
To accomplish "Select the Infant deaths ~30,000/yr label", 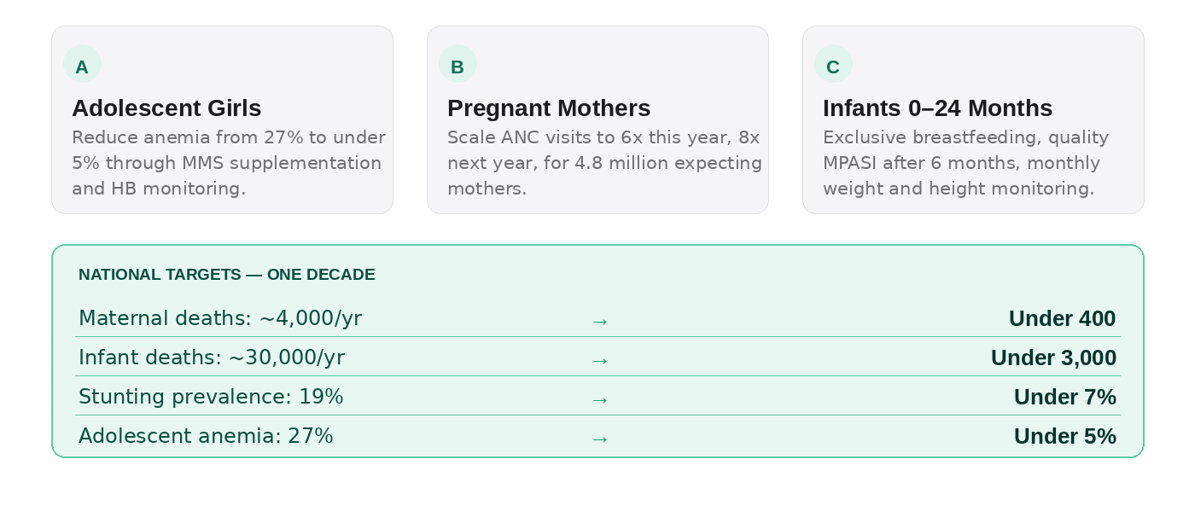I will coord(212,358).
